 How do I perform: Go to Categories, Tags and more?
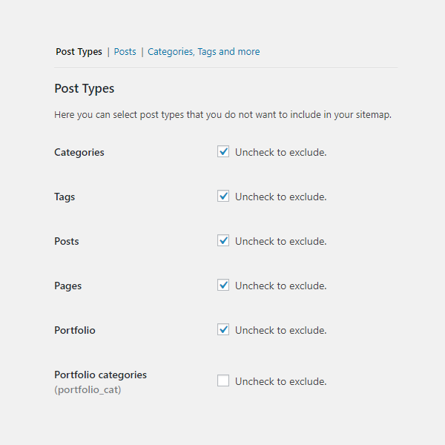(x=203, y=52)
